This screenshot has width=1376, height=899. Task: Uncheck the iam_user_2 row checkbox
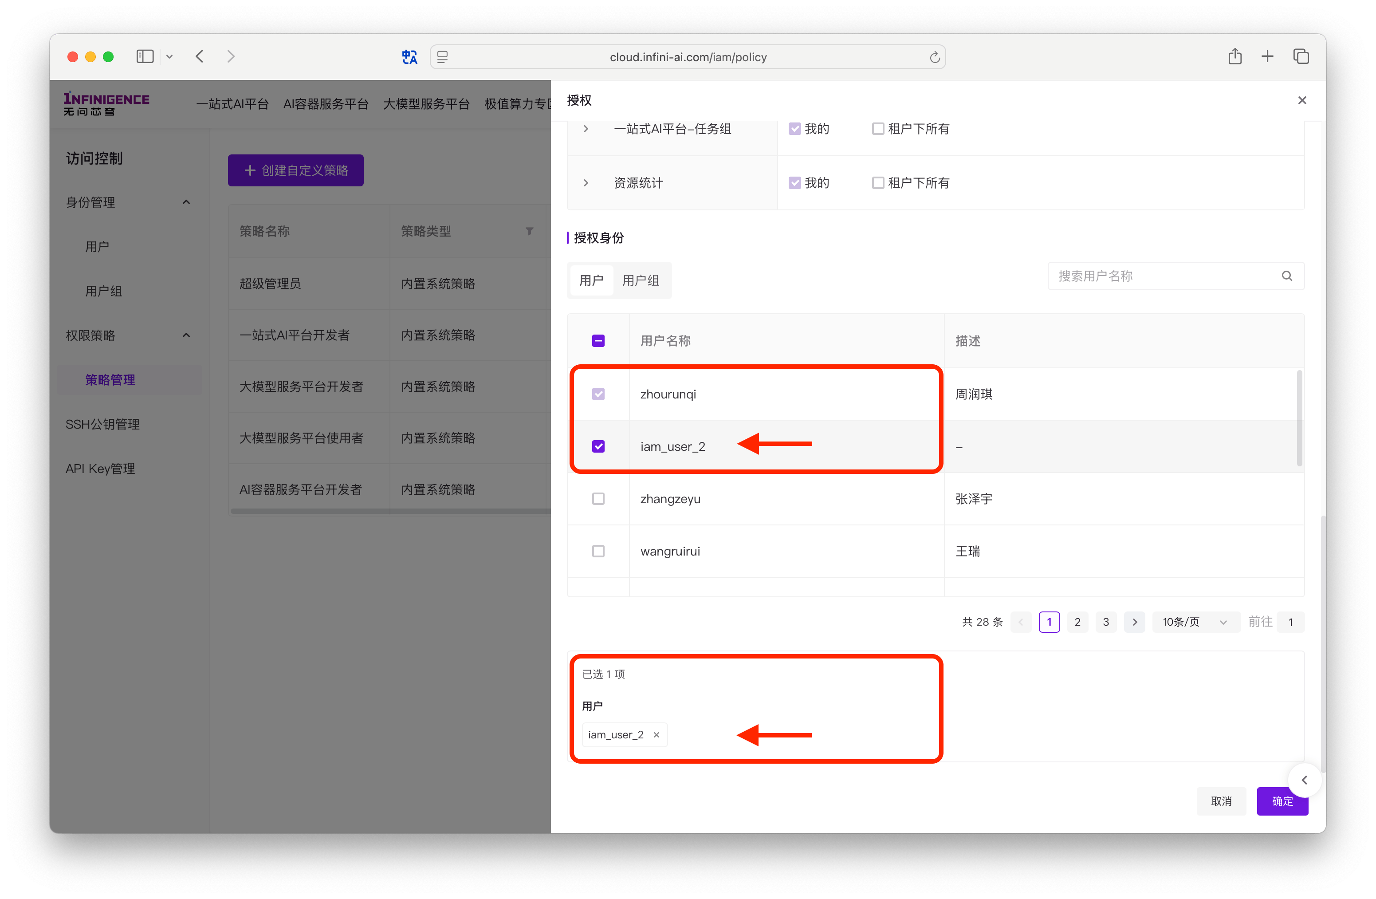(x=598, y=446)
